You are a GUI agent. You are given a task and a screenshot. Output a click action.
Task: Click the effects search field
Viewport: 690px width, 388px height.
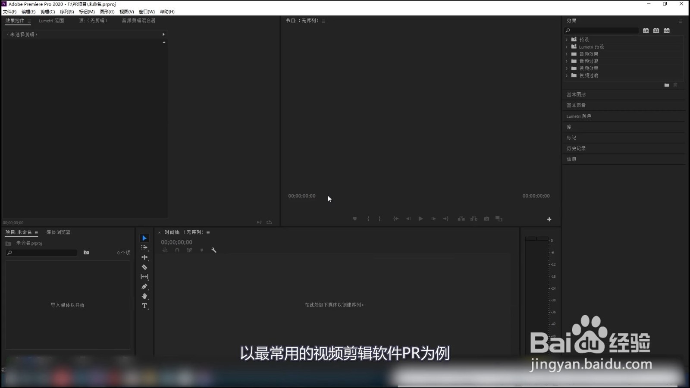pos(602,30)
